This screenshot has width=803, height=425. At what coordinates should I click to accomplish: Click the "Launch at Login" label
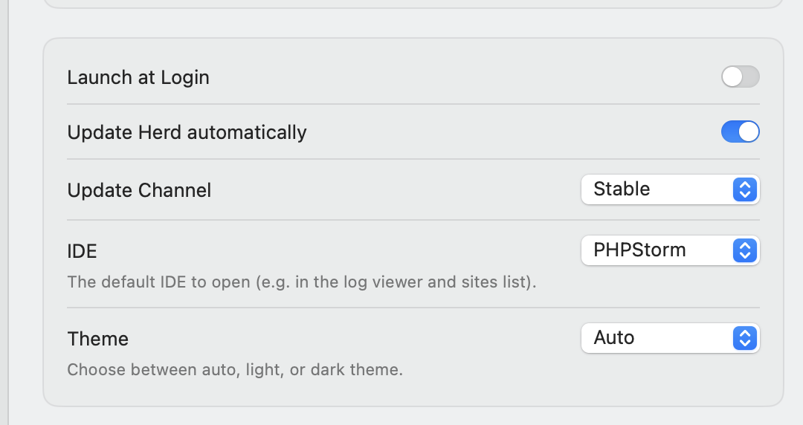click(x=138, y=77)
